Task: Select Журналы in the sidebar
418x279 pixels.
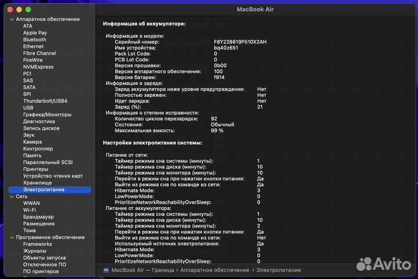Action: (x=34, y=251)
